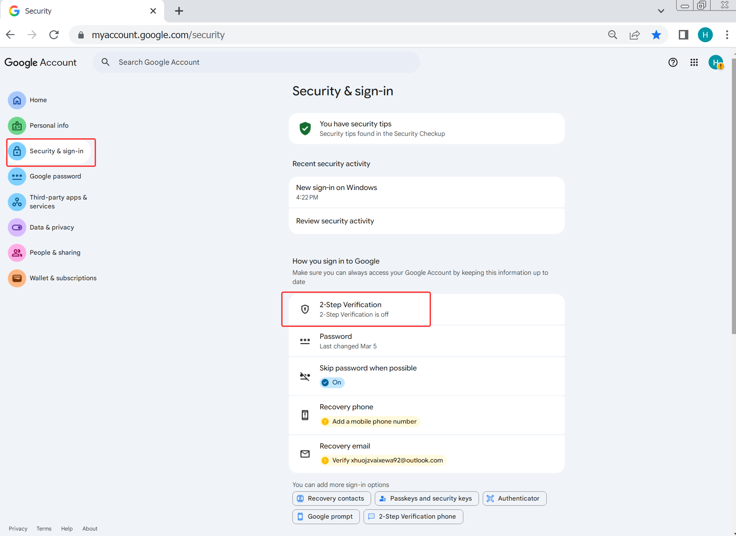
Task: Open the browser zoom magnifier icon
Action: [x=612, y=35]
